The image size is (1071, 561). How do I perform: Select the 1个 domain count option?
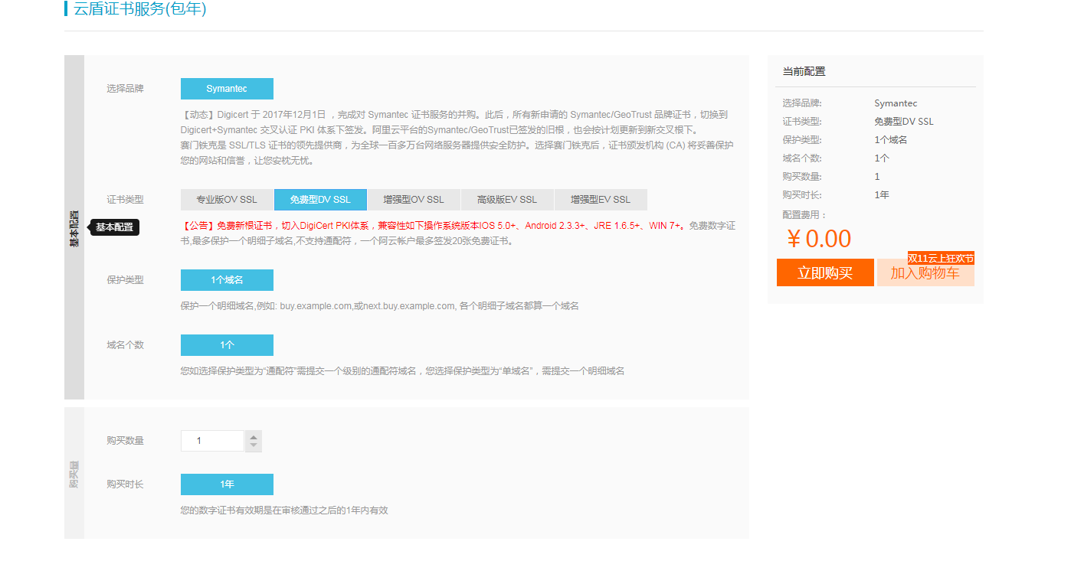point(227,345)
